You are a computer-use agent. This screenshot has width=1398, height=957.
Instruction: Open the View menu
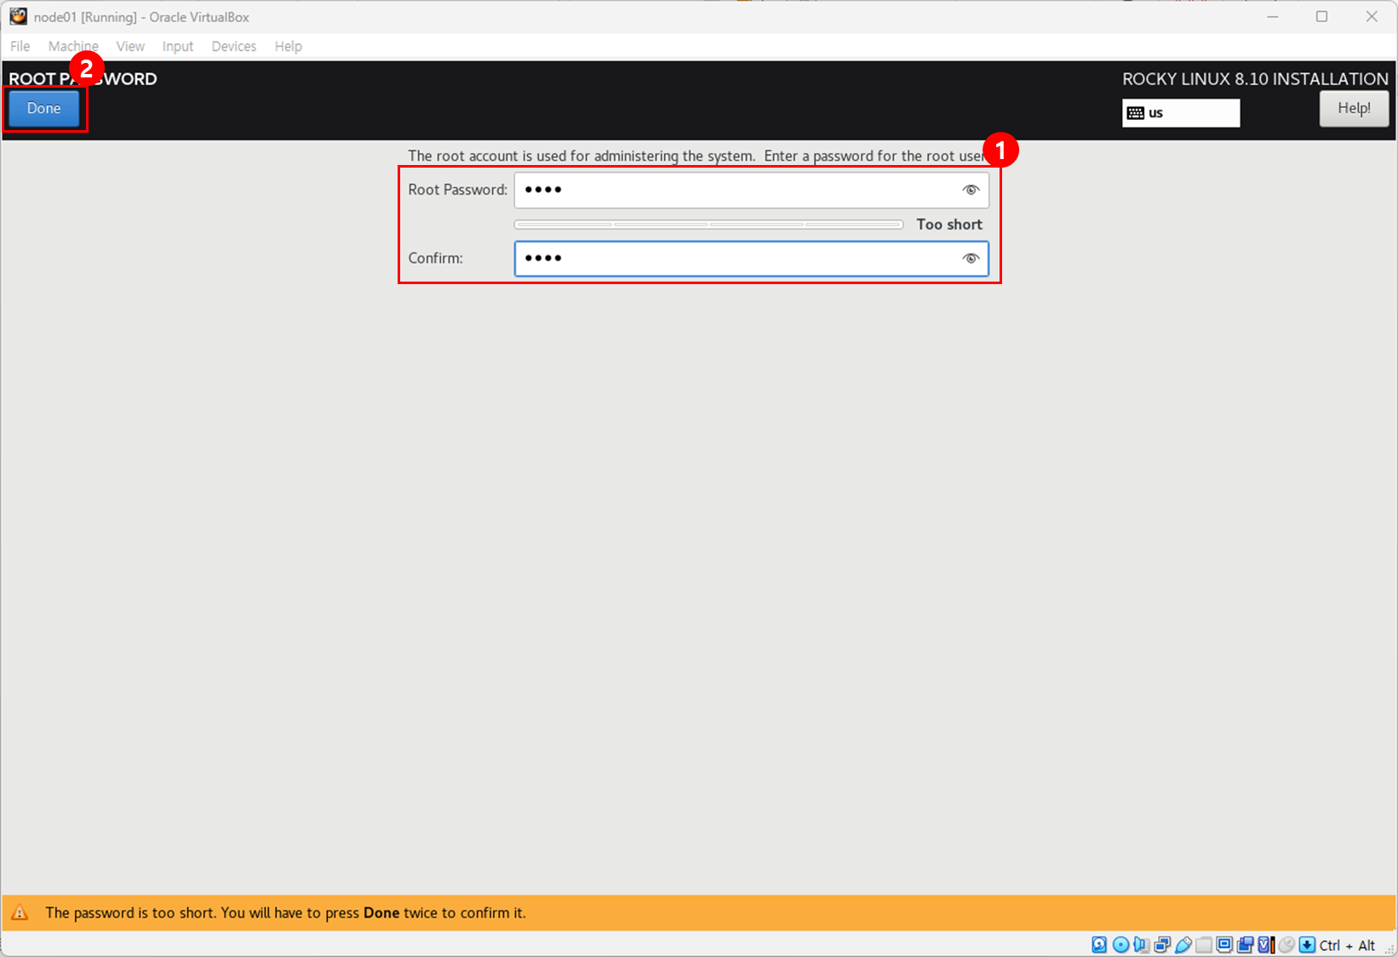click(x=130, y=46)
